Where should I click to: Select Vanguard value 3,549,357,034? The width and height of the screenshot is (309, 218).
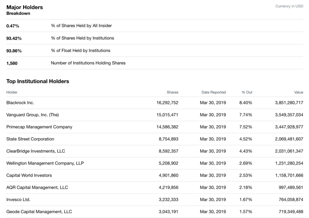point(289,115)
